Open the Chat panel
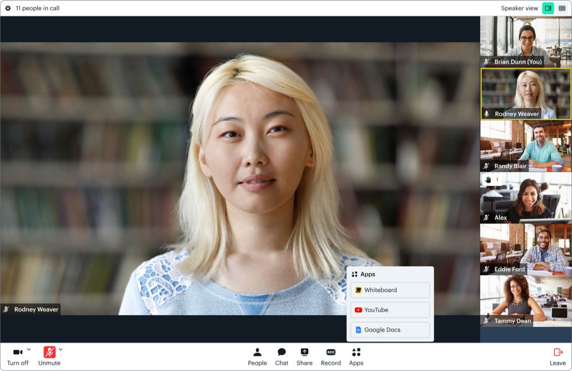The width and height of the screenshot is (572, 371). coord(281,356)
